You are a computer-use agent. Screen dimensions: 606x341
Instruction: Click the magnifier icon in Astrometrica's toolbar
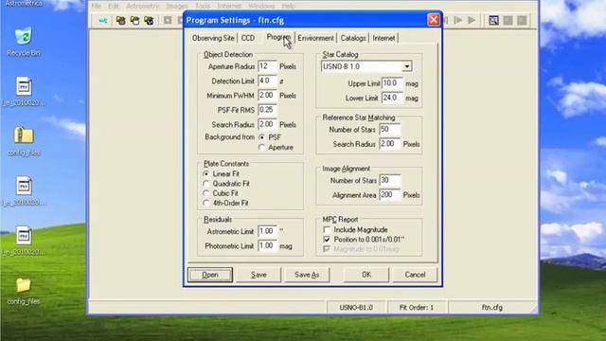point(493,21)
